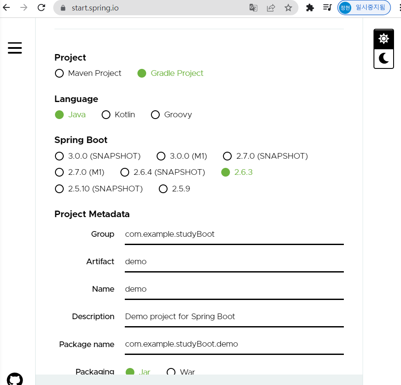Switch to light theme sun icon

(384, 39)
